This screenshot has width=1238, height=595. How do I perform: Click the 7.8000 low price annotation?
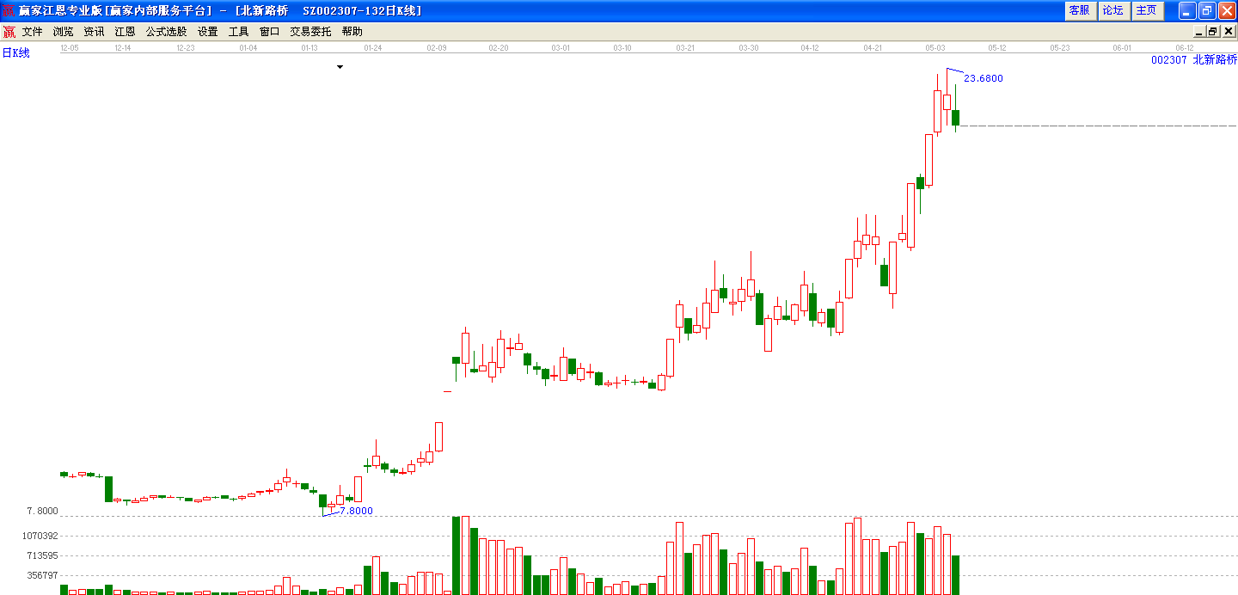pos(357,511)
